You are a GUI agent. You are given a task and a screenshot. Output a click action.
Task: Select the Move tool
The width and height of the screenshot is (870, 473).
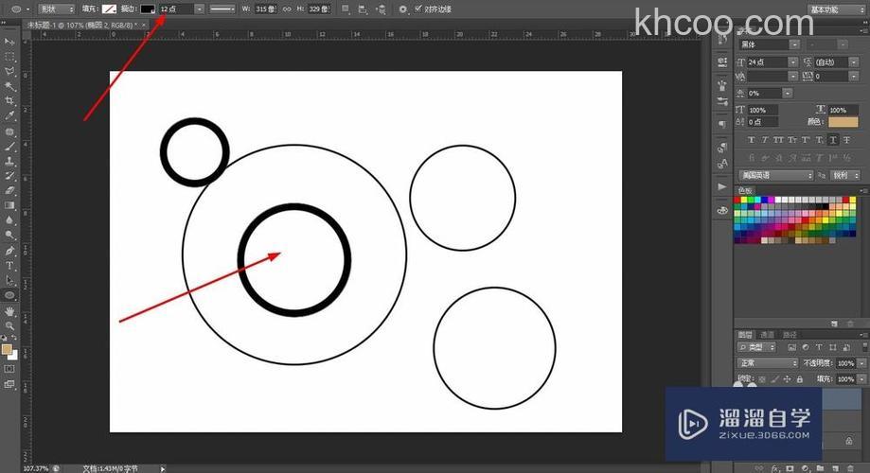(10, 42)
